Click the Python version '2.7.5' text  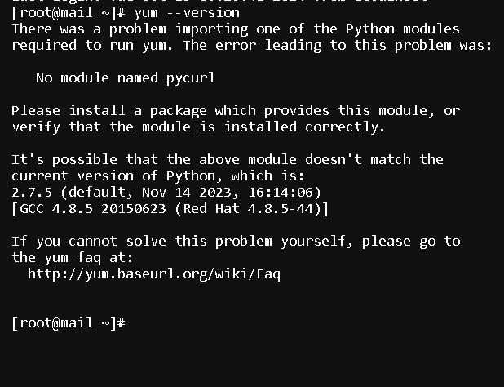coord(32,193)
